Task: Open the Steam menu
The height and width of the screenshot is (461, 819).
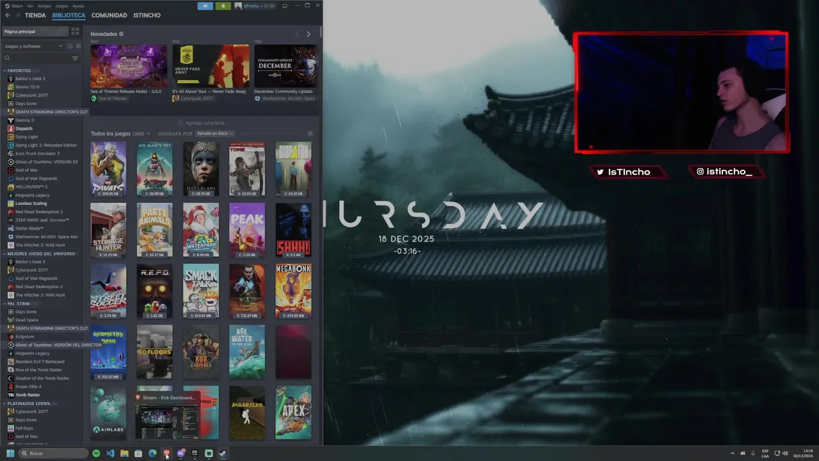Action: (17, 6)
